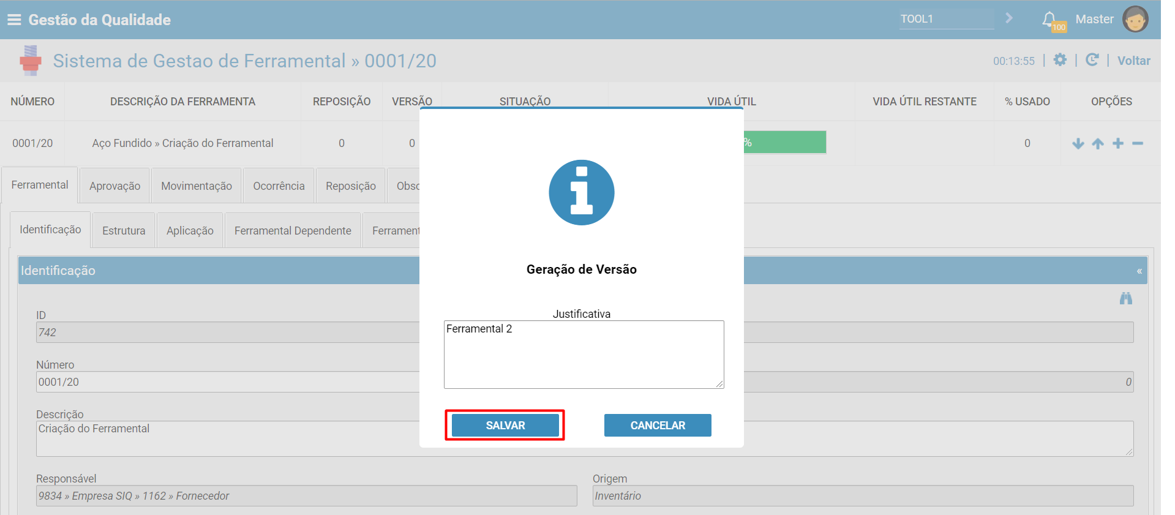Click the Origem field showing Inventário

(x=863, y=496)
